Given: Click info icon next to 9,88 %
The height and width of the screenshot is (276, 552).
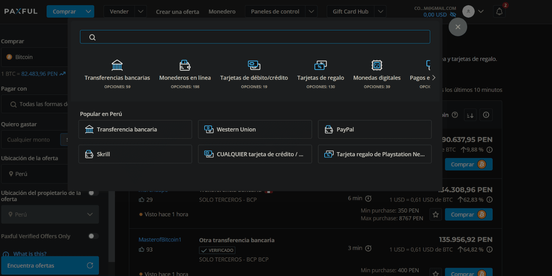Looking at the screenshot, I should [490, 150].
